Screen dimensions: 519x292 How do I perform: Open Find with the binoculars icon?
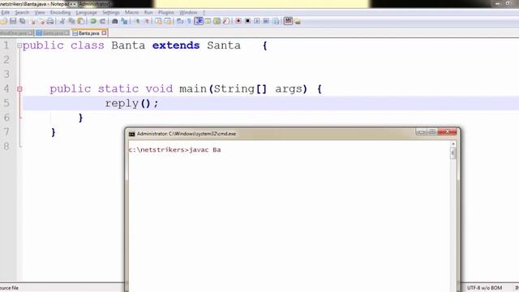click(x=114, y=21)
